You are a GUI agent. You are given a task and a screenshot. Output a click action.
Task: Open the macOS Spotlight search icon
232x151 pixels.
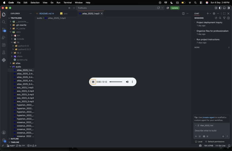[x=195, y=3]
